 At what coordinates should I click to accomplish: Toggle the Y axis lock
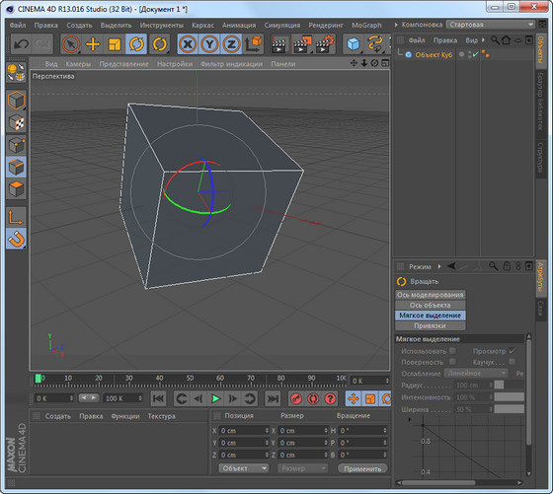(209, 44)
